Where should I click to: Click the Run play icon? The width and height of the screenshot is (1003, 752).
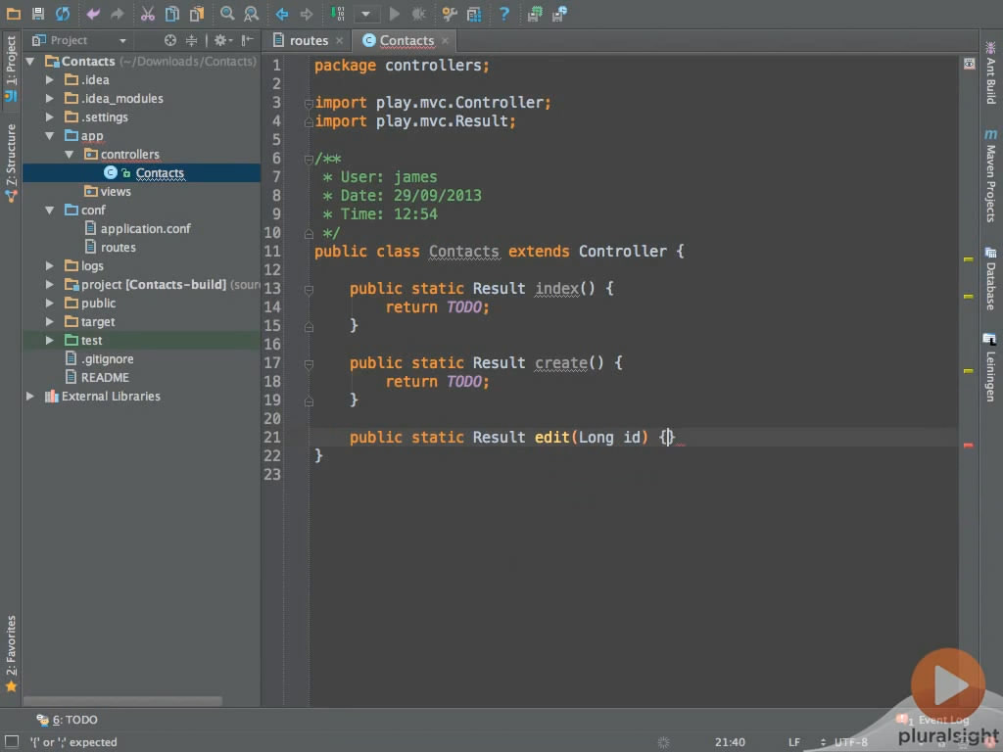(x=395, y=14)
